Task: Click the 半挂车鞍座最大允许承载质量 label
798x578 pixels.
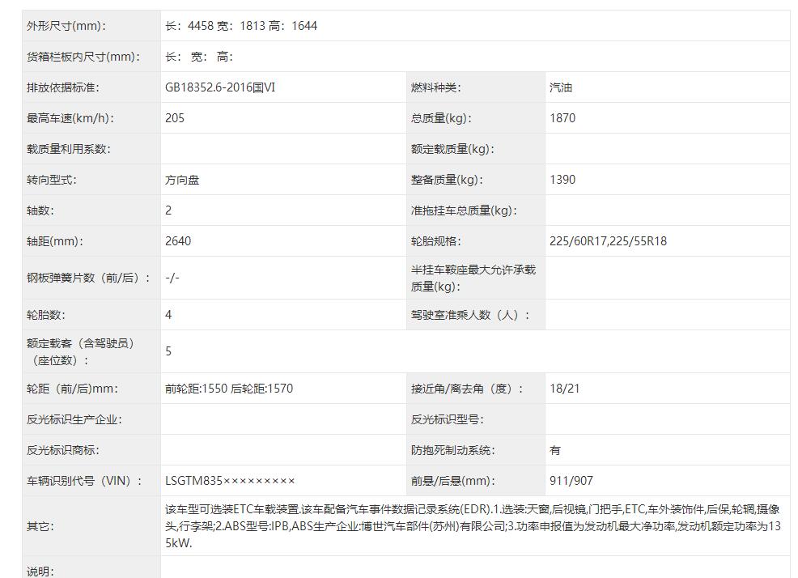Action: coord(473,278)
